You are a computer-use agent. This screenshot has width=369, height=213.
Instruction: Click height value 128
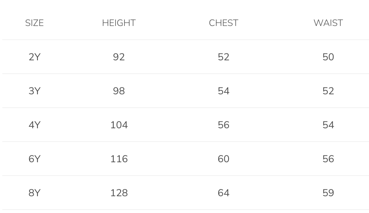click(119, 193)
